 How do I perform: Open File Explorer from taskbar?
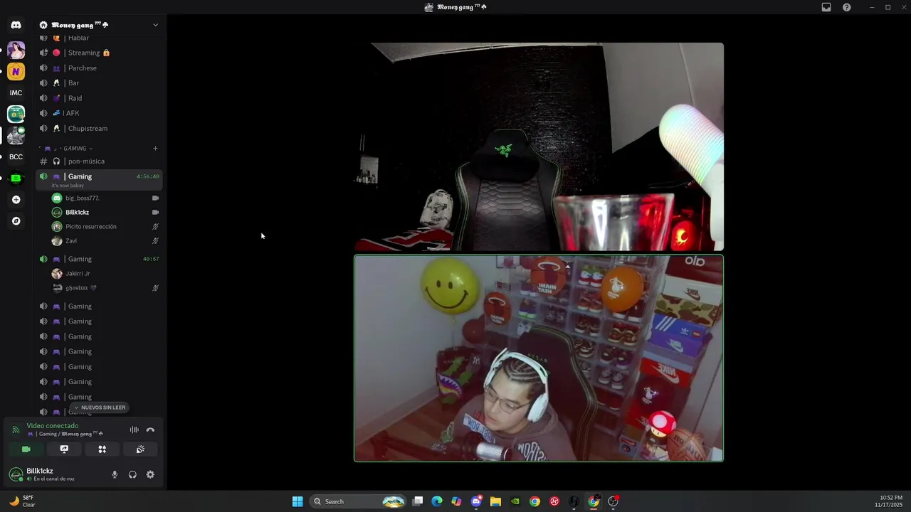pos(495,502)
